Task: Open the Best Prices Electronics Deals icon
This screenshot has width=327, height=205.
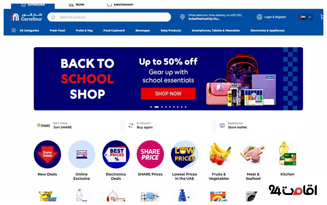Action: point(116,154)
